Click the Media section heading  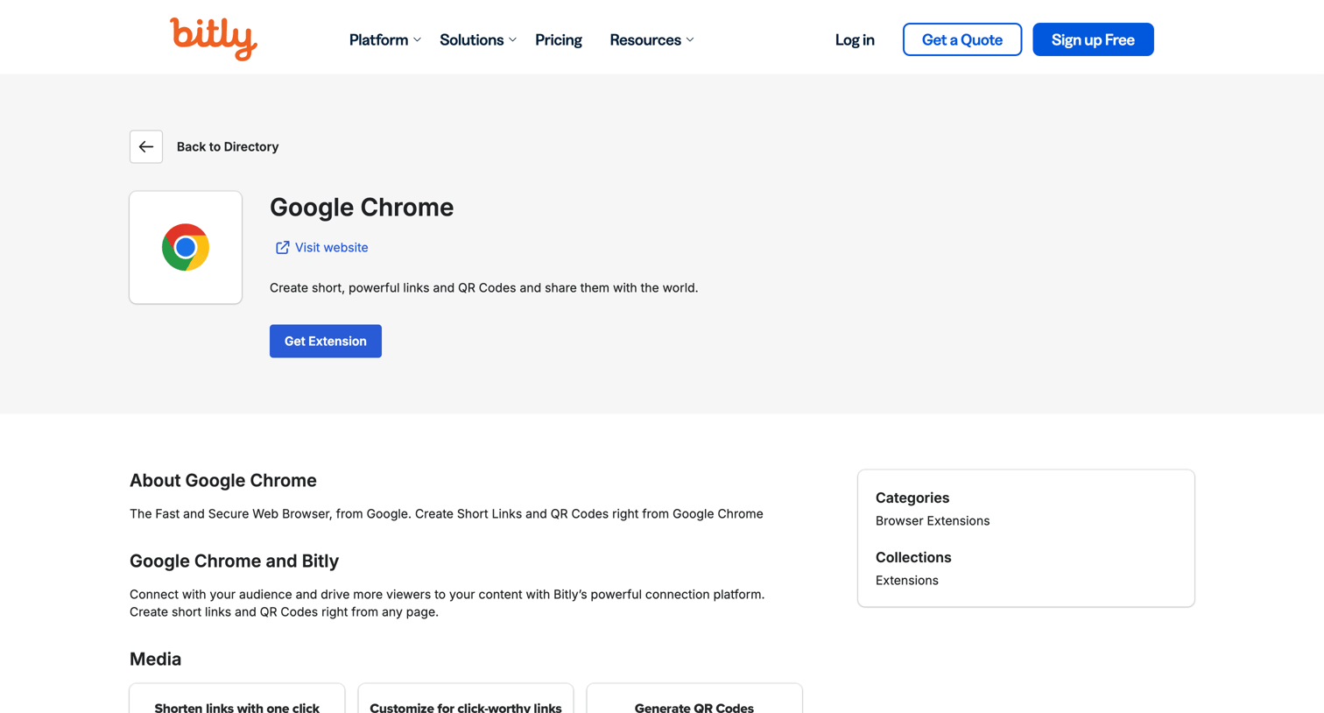155,659
